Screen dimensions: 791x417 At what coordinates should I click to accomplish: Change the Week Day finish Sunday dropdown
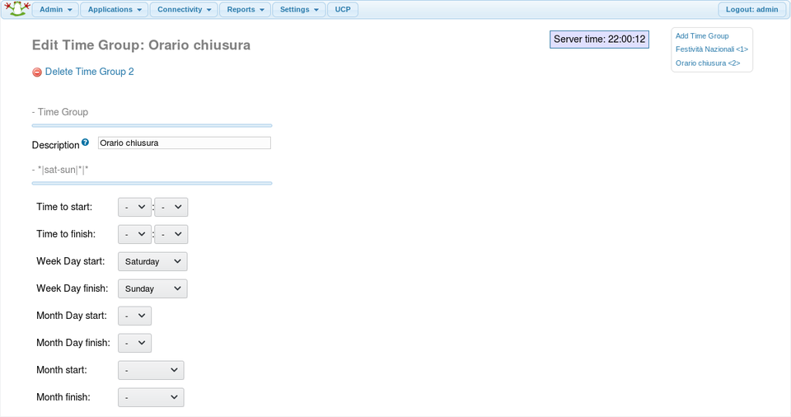152,288
